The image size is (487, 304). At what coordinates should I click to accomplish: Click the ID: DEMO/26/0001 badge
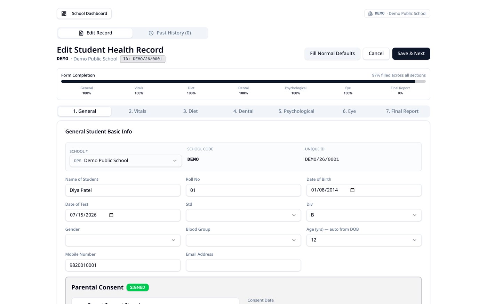143,59
